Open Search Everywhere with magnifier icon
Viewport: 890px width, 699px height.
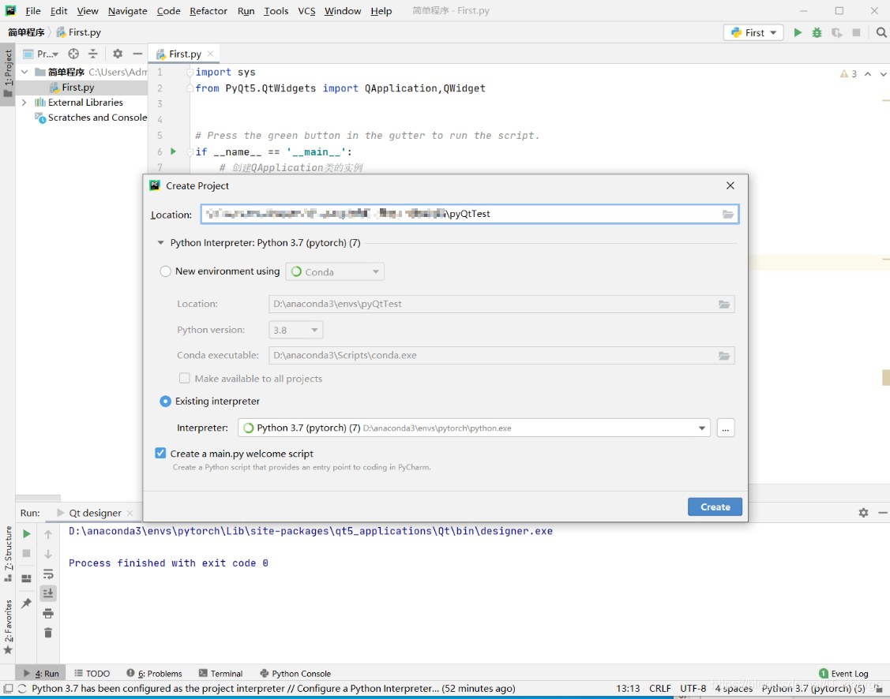point(881,32)
